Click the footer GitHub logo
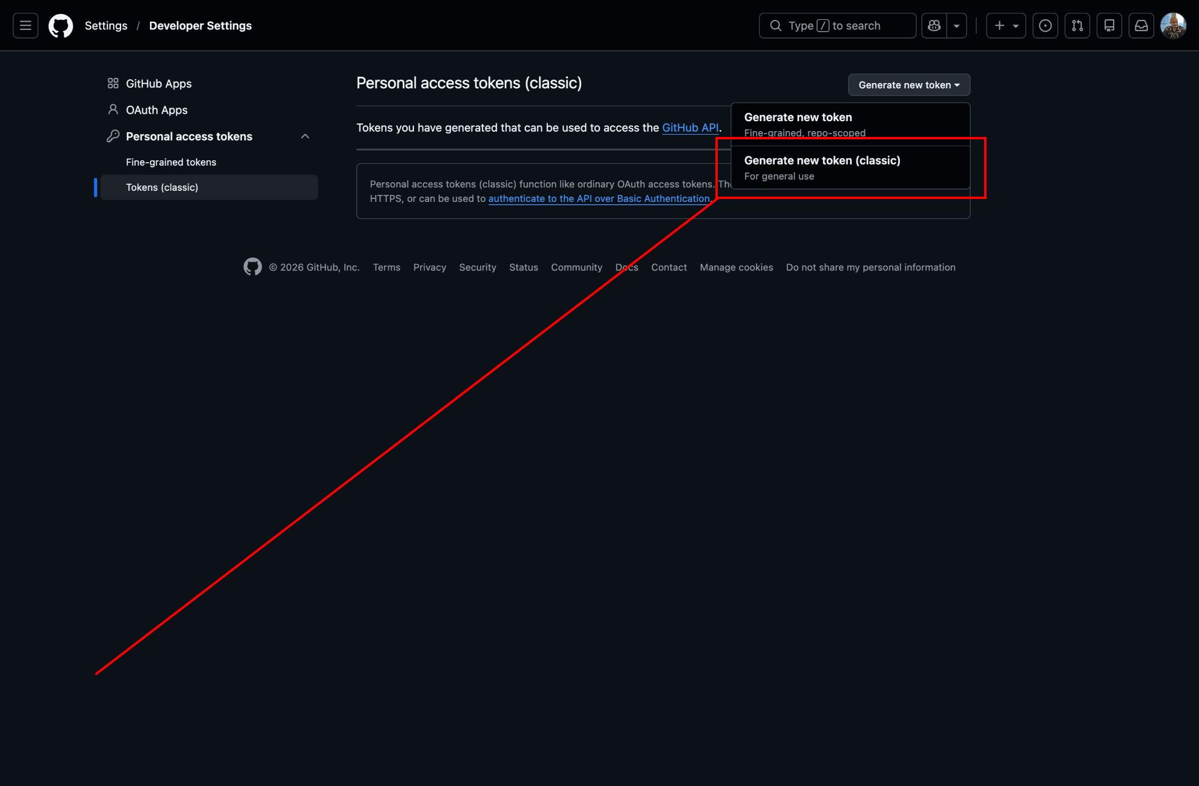The width and height of the screenshot is (1199, 786). pos(252,267)
